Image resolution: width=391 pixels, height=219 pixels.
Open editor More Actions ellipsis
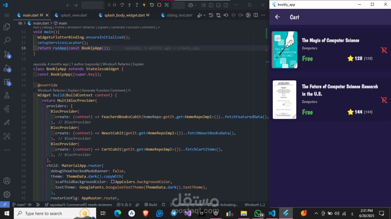tap(263, 15)
